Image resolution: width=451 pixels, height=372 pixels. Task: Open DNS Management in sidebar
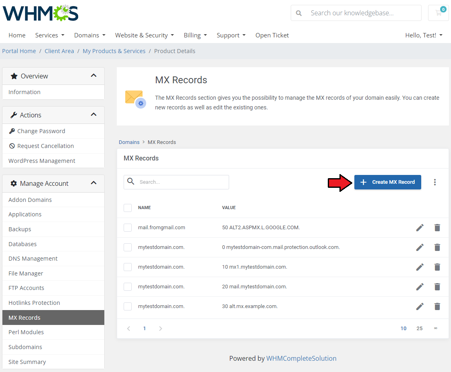(53, 259)
